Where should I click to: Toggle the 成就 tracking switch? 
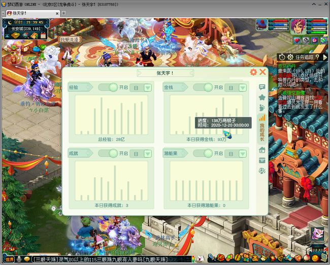(108, 153)
